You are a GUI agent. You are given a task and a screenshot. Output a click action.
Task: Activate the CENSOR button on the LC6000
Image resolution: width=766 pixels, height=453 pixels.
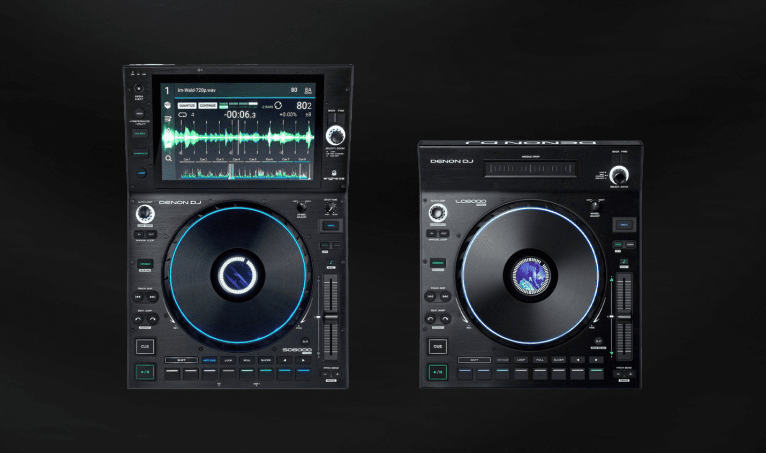click(x=437, y=263)
